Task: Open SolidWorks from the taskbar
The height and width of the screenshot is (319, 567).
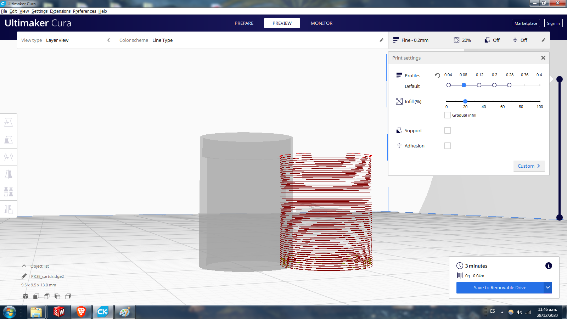Action: 59,312
